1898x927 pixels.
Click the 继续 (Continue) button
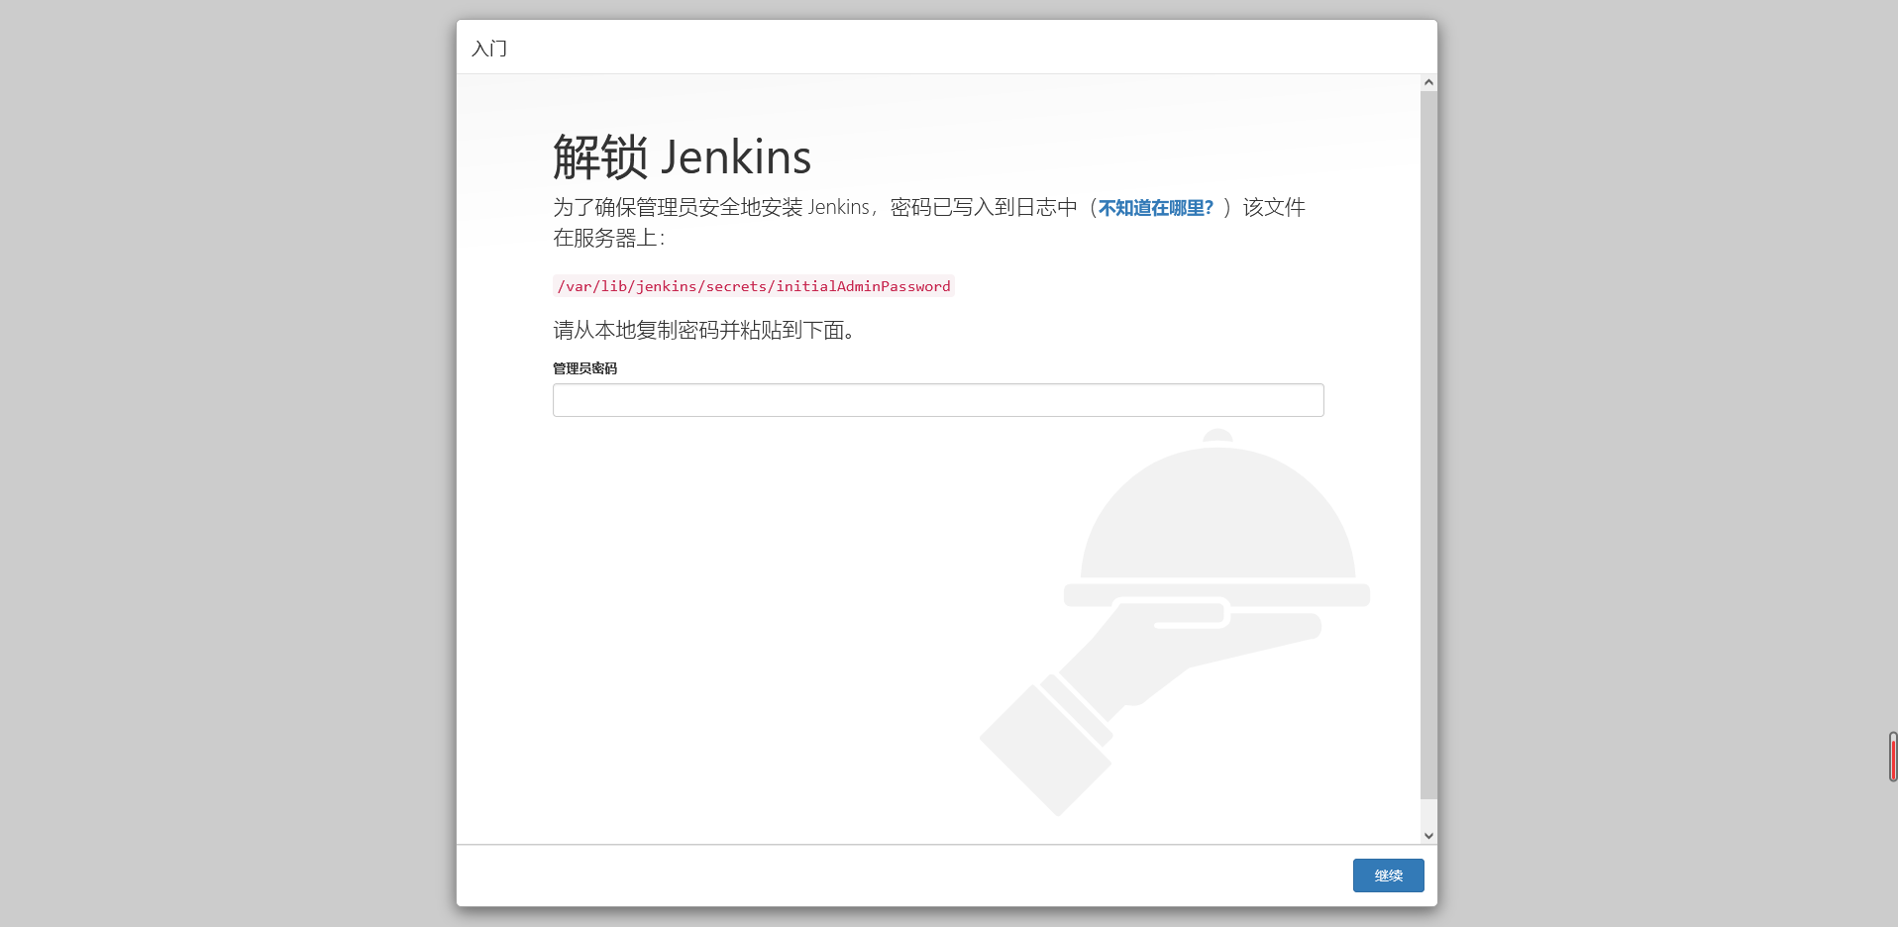[1388, 875]
